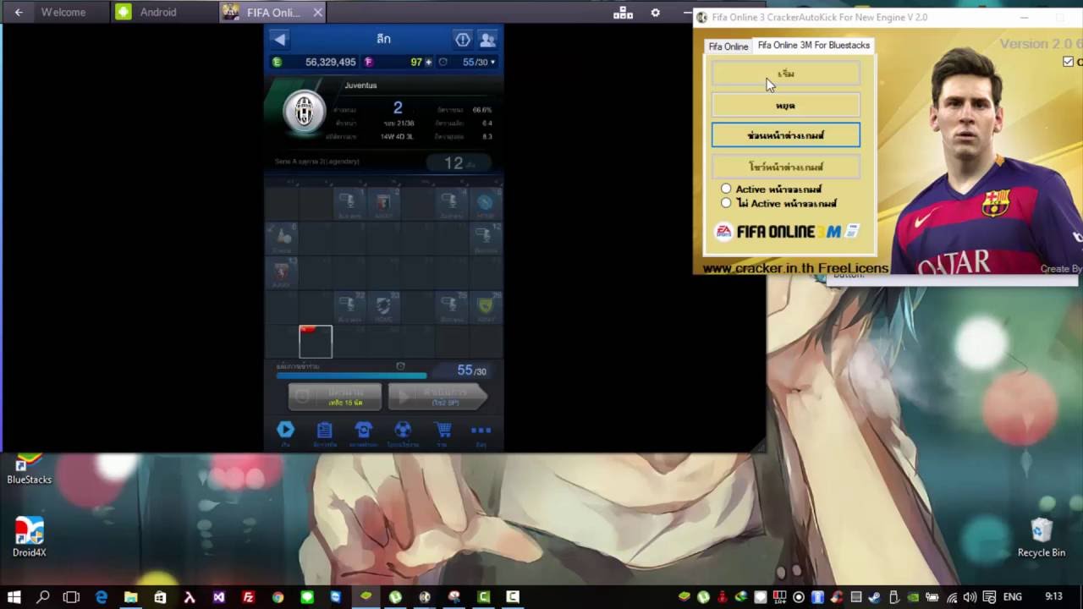
Task: Click the หยุด stop button
Action: [x=786, y=105]
